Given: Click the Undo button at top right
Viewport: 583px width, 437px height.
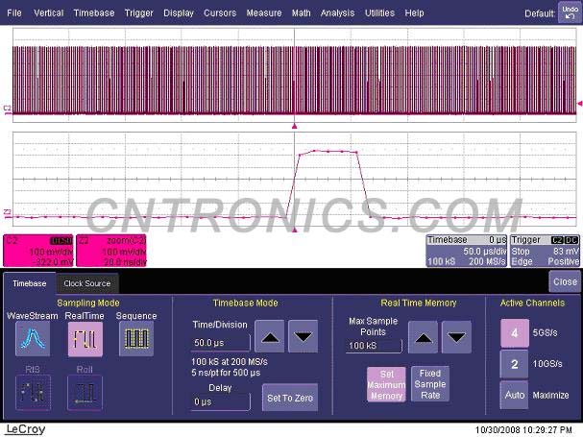Looking at the screenshot, I should pos(569,13).
